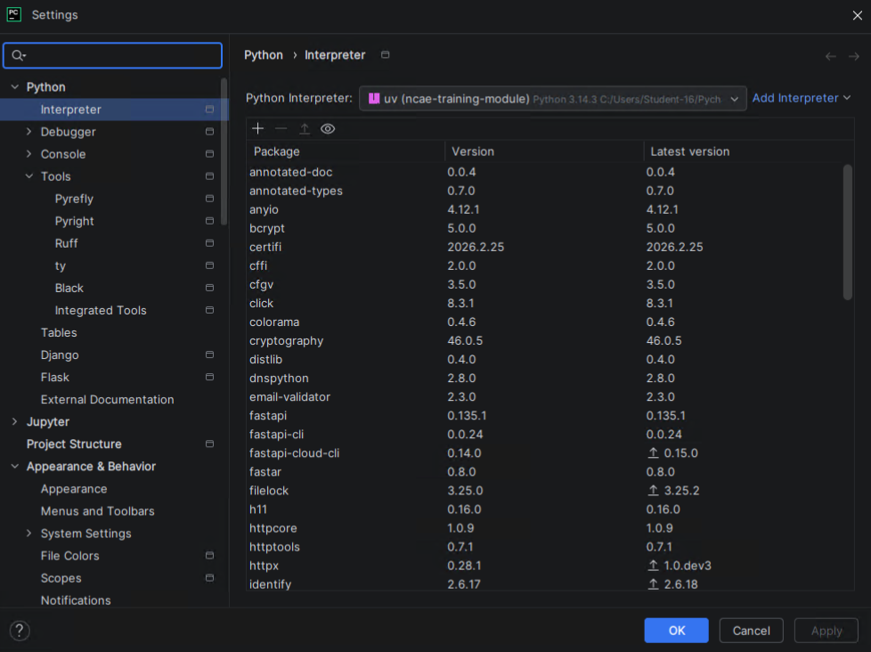Click the upgrade arrow next to httpx 1.0.dev3
This screenshot has width=871, height=652.
point(654,566)
